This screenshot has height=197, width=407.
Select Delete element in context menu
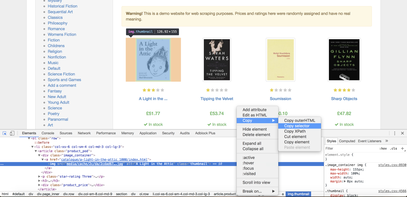(257, 135)
